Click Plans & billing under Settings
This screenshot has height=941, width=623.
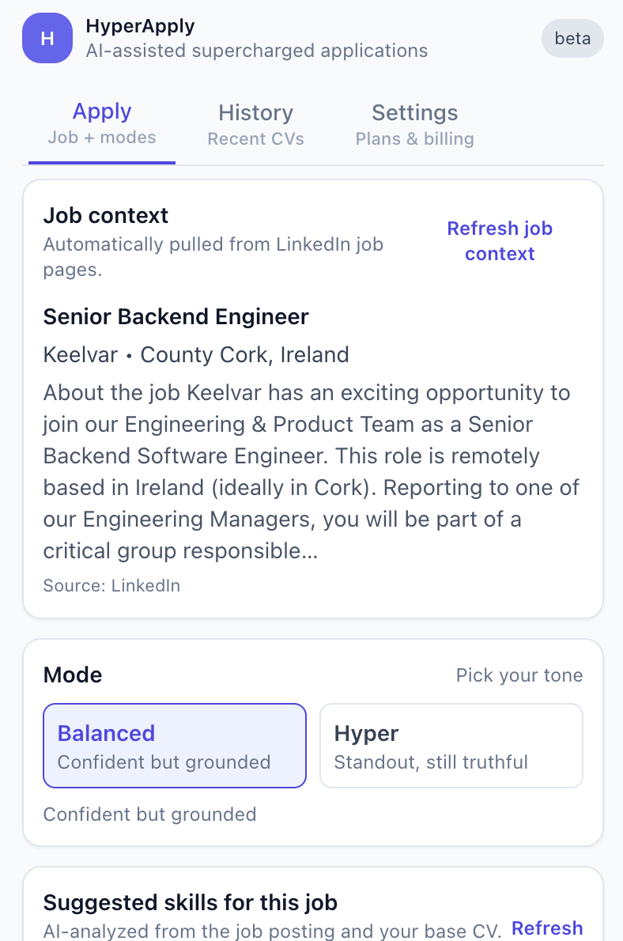point(414,138)
